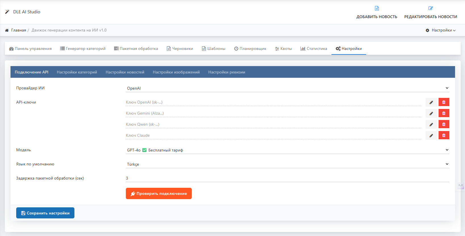Screen dimensions: 465x236
Task: Remove the Claude key using the red trash button
Action: coord(444,136)
